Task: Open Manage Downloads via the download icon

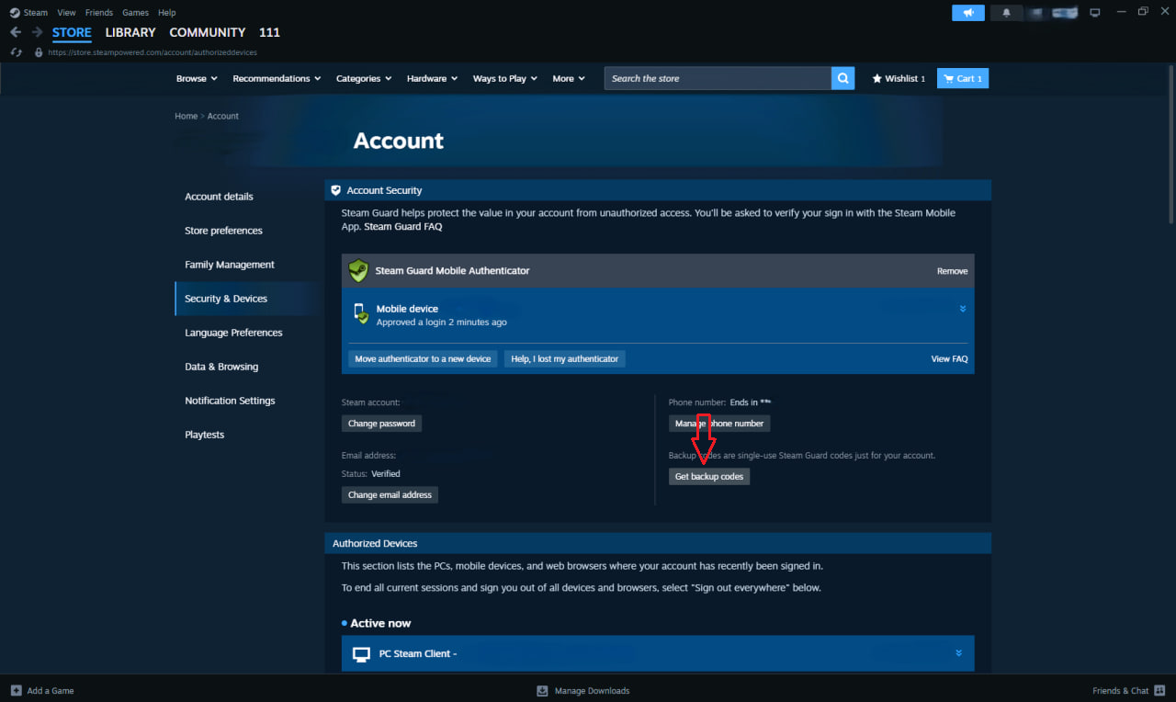Action: [x=542, y=690]
